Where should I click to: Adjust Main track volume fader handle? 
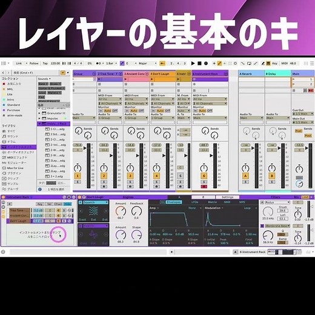(307, 148)
